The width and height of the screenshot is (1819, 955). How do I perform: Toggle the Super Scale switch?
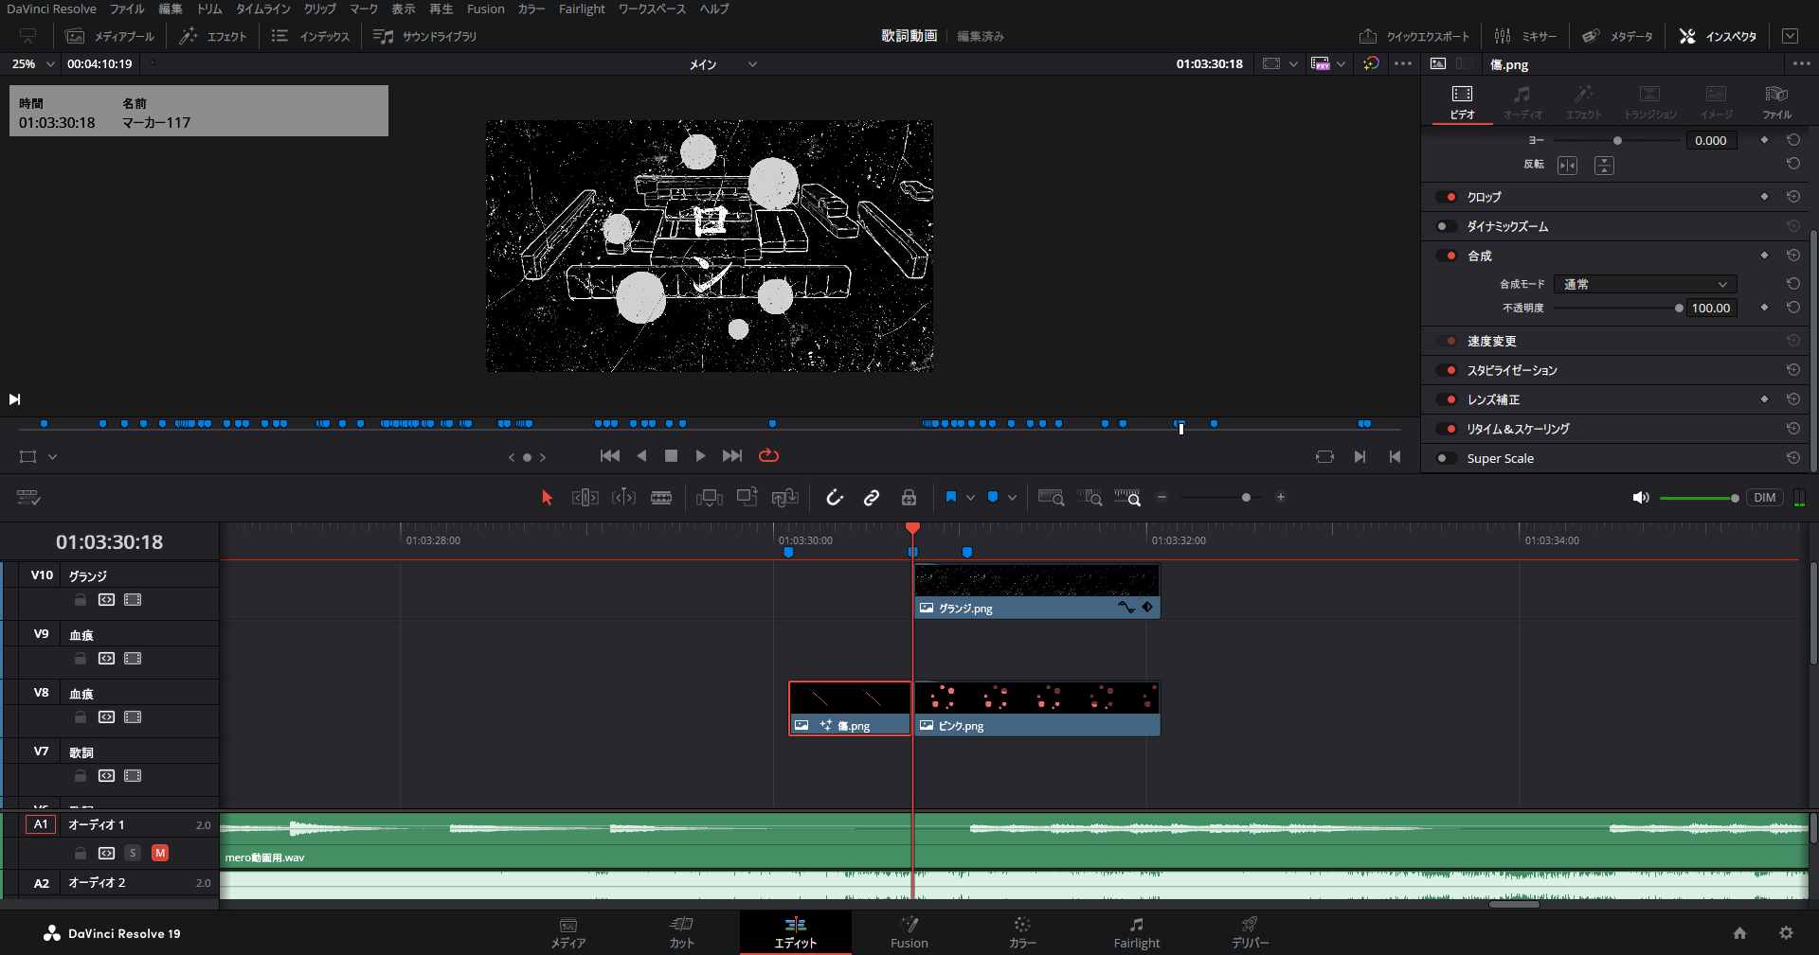point(1446,458)
